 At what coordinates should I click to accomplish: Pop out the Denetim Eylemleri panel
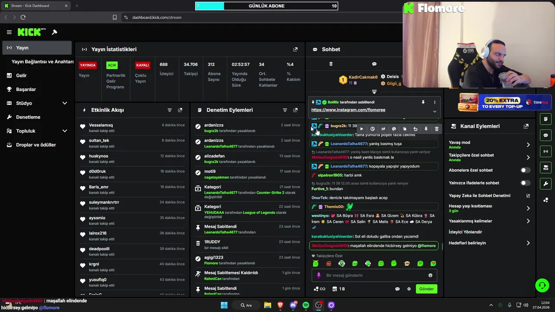[295, 110]
